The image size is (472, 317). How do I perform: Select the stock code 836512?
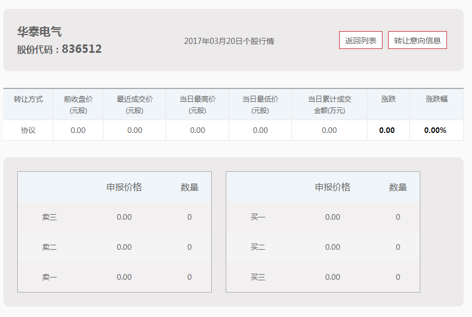82,49
